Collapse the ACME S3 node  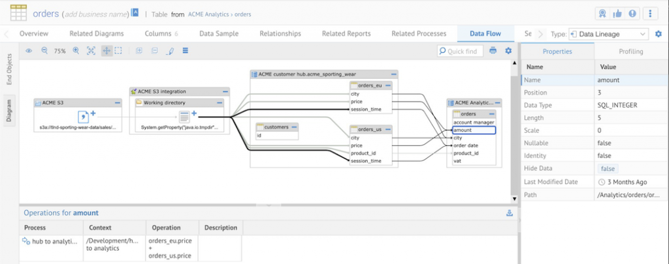coord(118,102)
